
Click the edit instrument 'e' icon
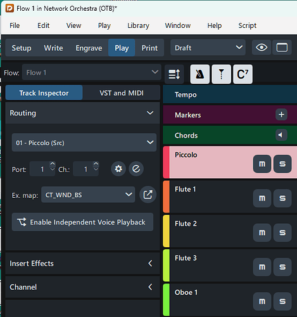click(136, 169)
